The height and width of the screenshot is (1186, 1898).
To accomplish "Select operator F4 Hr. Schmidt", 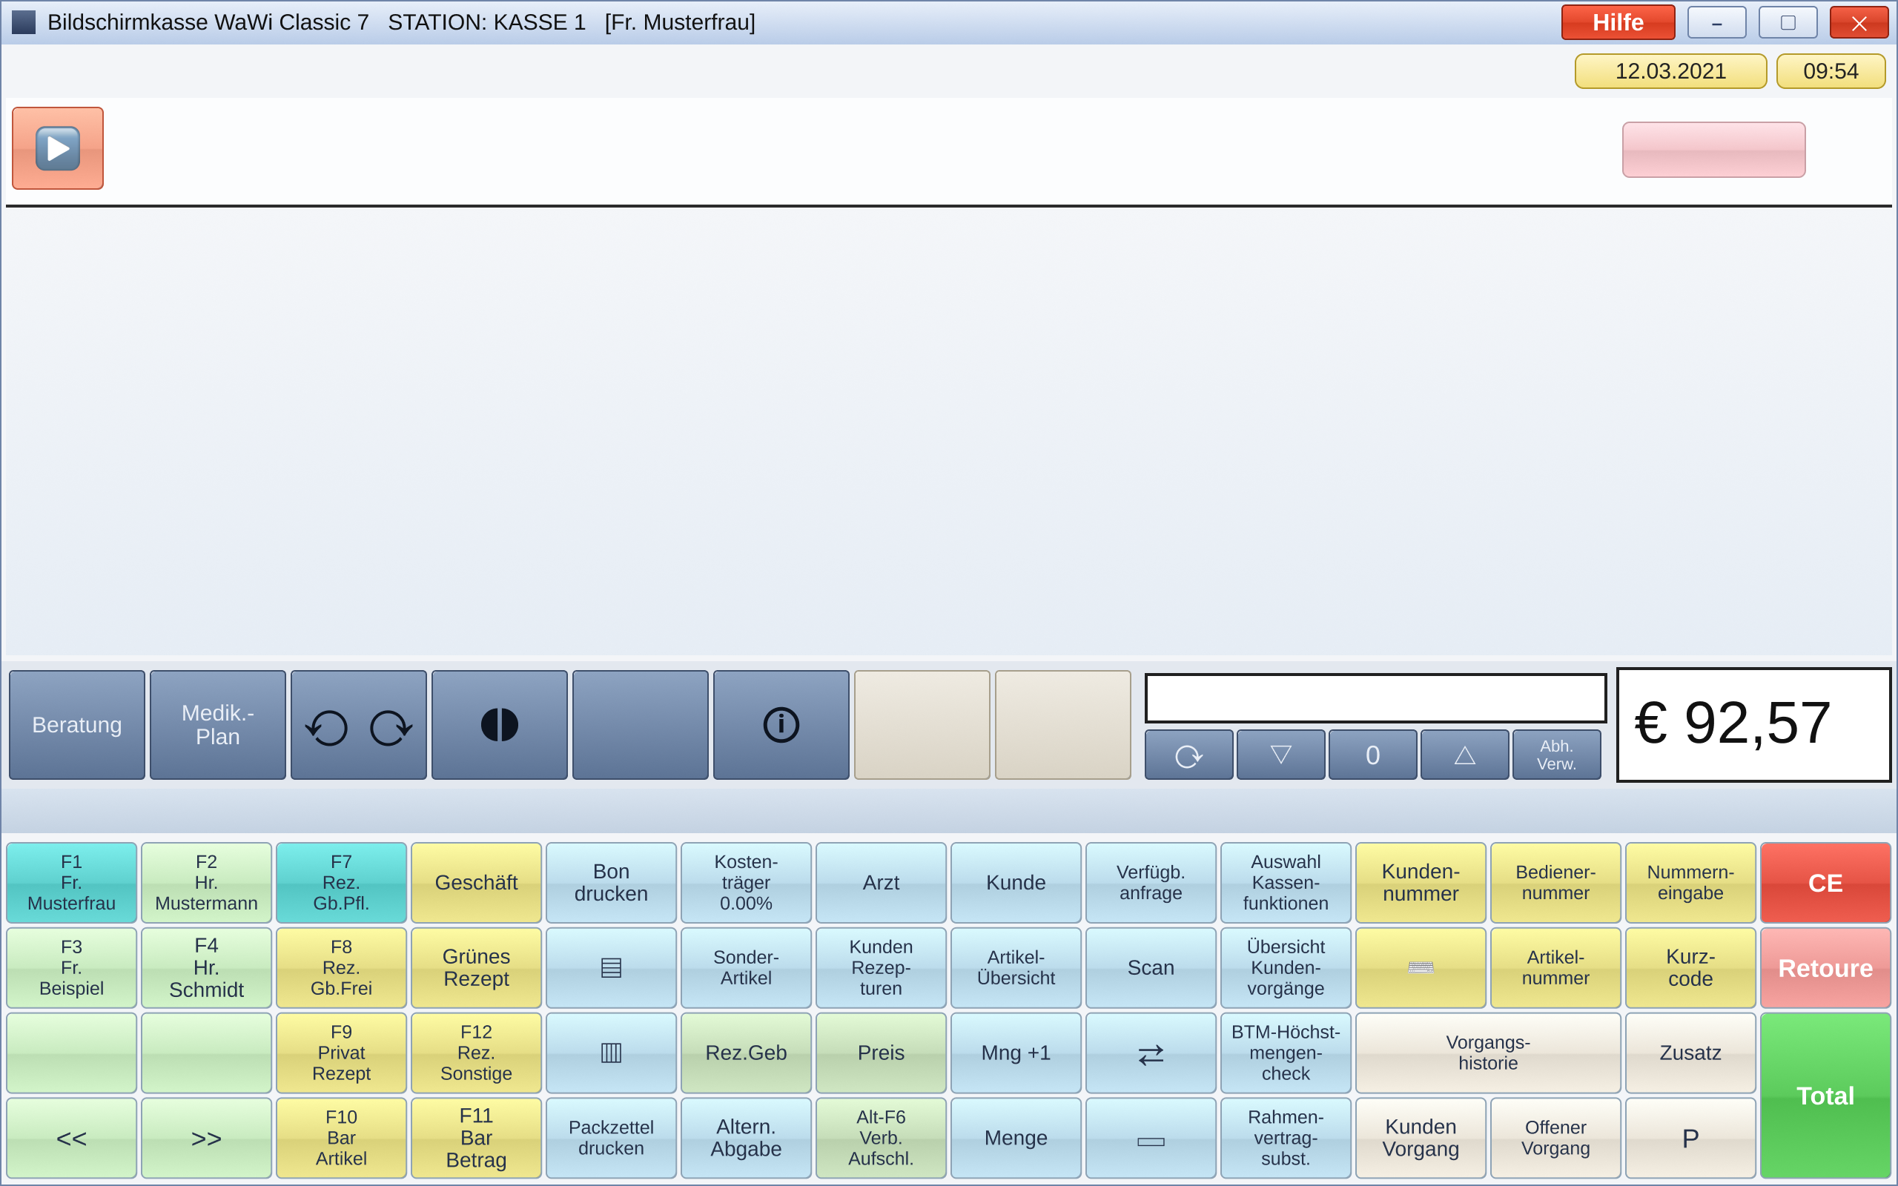I will coord(206,968).
